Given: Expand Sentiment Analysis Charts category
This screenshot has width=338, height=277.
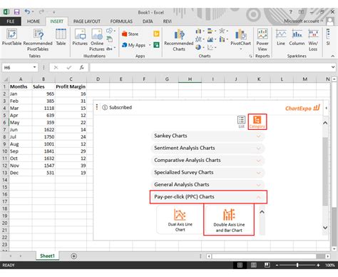Looking at the screenshot, I should (x=208, y=148).
